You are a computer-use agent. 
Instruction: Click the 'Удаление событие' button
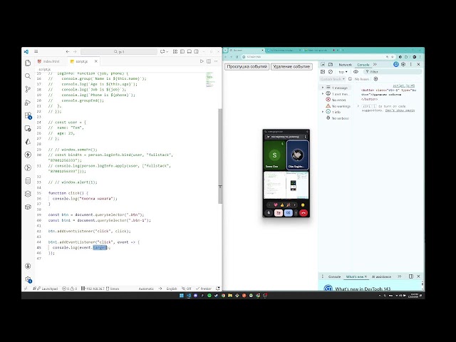click(291, 66)
